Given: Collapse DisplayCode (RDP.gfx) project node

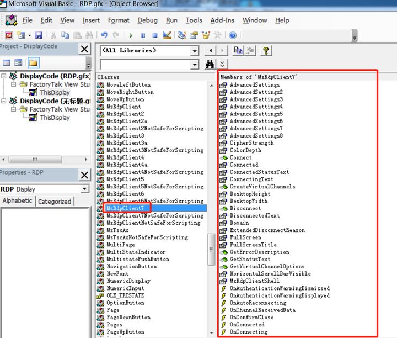Looking at the screenshot, I should (x=4, y=76).
